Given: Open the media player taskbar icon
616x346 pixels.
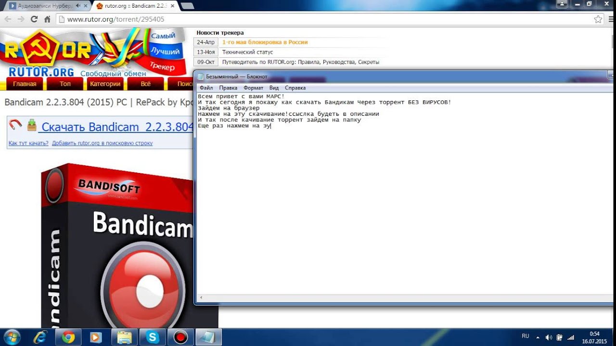Looking at the screenshot, I should (96, 337).
